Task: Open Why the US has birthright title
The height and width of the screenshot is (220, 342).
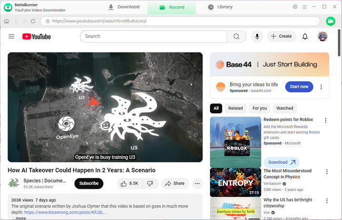Action: coord(288,203)
